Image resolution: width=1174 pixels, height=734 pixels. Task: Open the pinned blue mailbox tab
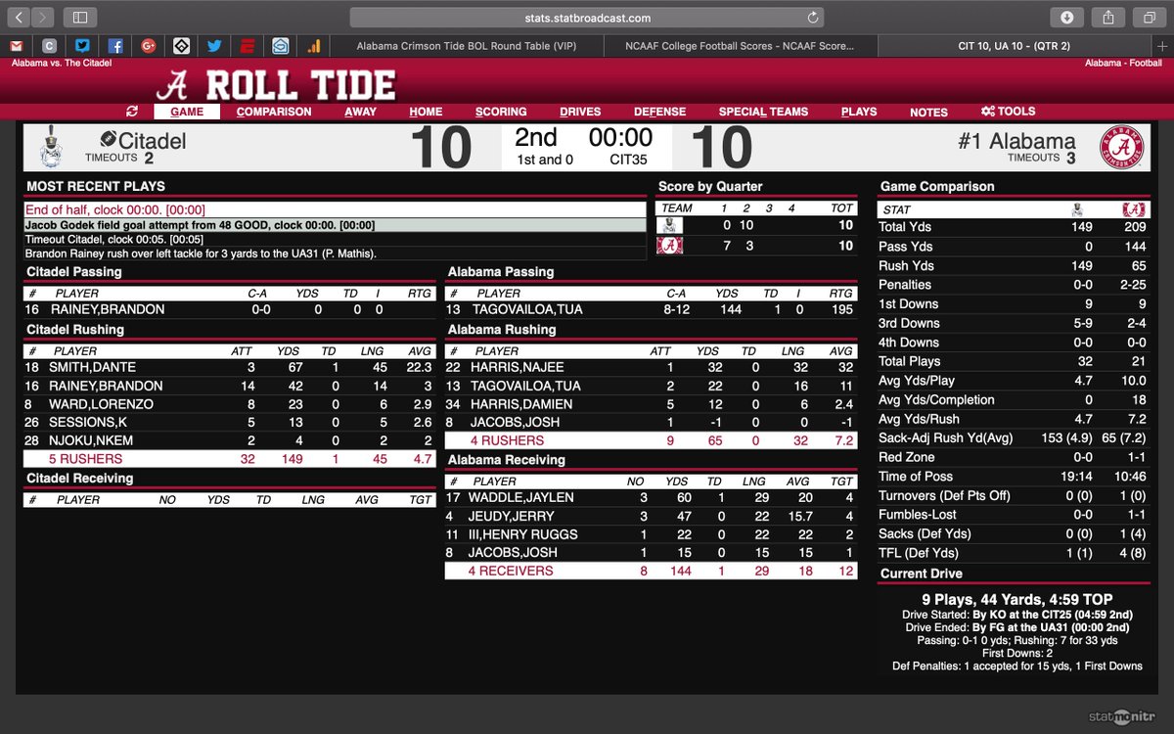281,45
